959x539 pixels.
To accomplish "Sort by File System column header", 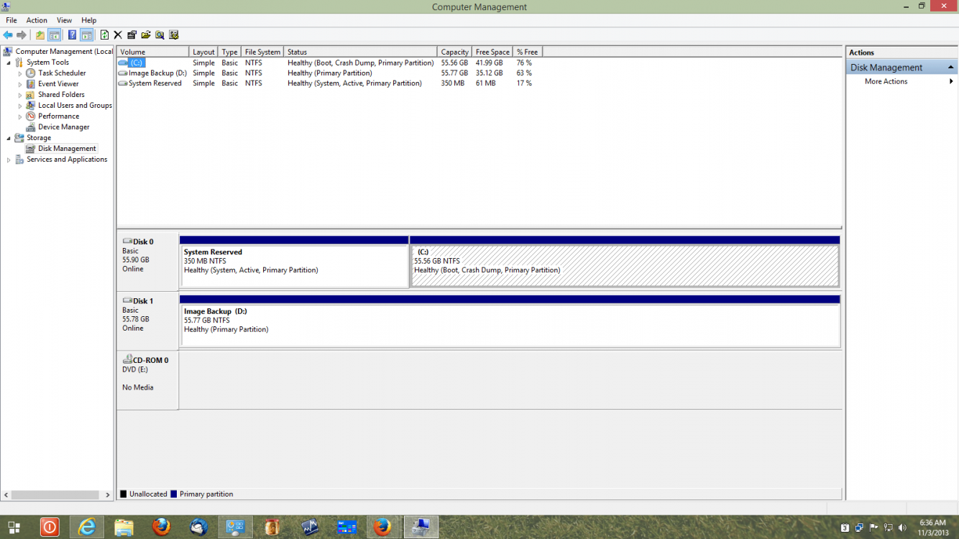I will pos(262,52).
